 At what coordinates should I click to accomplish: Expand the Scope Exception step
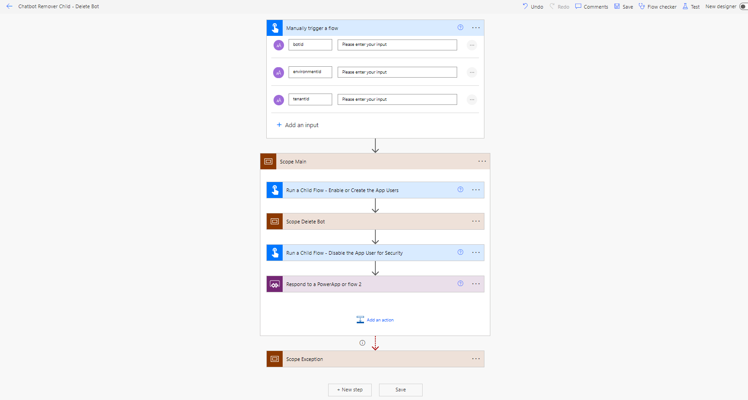(x=375, y=359)
